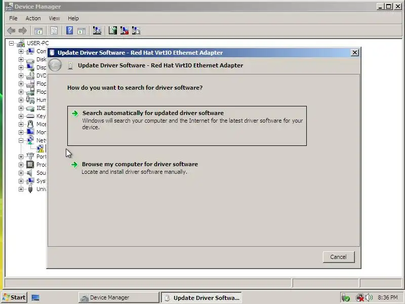Screen dimensions: 405x304
Task: Collapse the Network adapters node
Action: point(21,140)
